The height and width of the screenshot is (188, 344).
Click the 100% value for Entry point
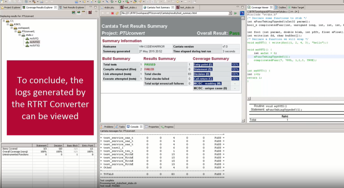[x=235, y=65]
